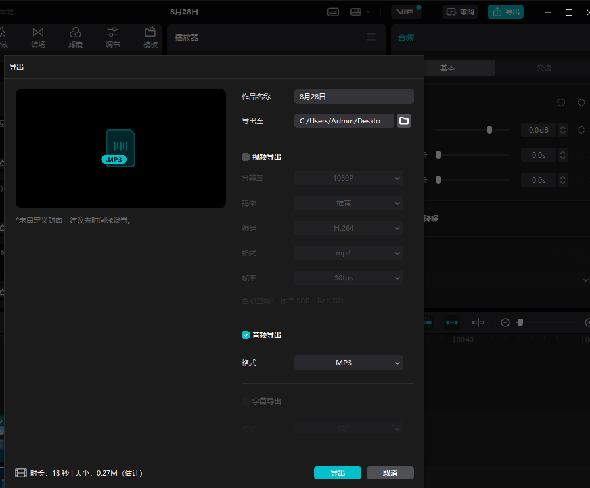Open the 帧率 frame rate dropdown
The width and height of the screenshot is (590, 488).
tap(348, 278)
